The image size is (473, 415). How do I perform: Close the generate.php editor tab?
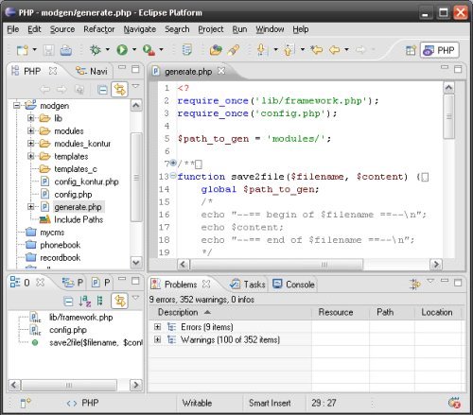tap(221, 71)
